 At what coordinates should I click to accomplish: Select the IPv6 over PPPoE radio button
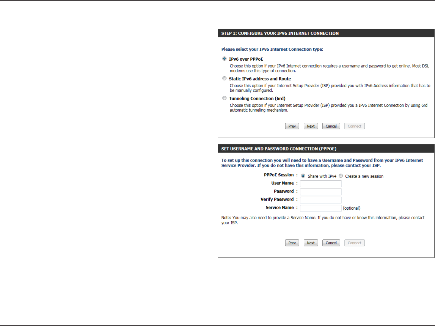(x=224, y=59)
